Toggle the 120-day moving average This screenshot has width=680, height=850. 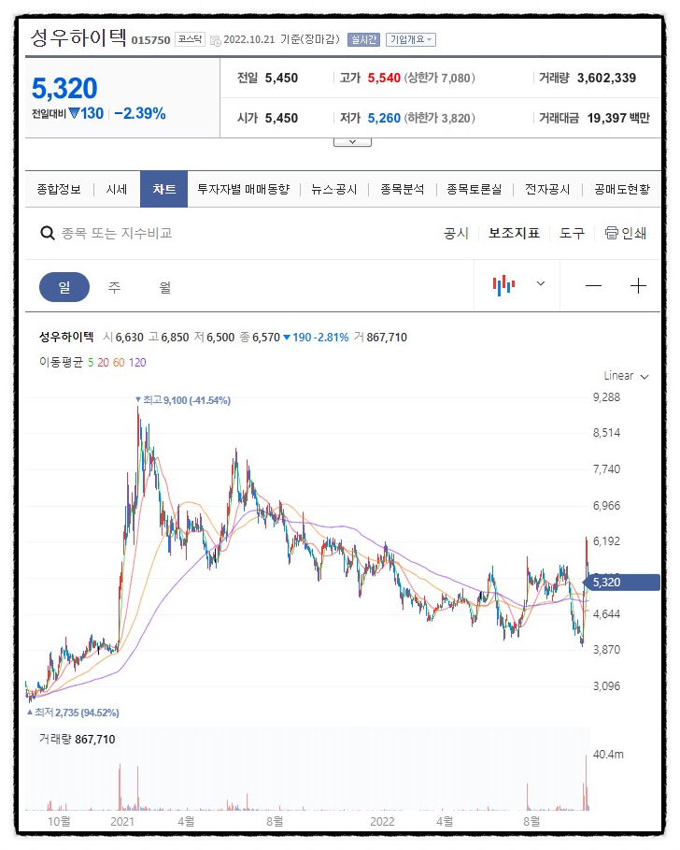[x=137, y=362]
